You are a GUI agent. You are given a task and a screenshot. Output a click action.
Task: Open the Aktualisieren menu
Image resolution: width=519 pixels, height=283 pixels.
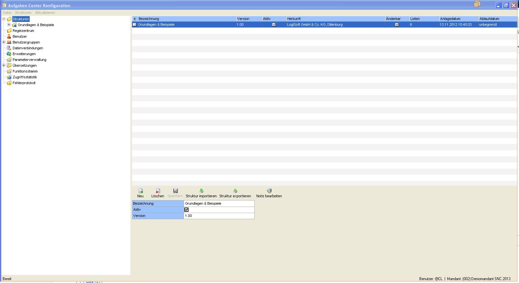coord(45,13)
